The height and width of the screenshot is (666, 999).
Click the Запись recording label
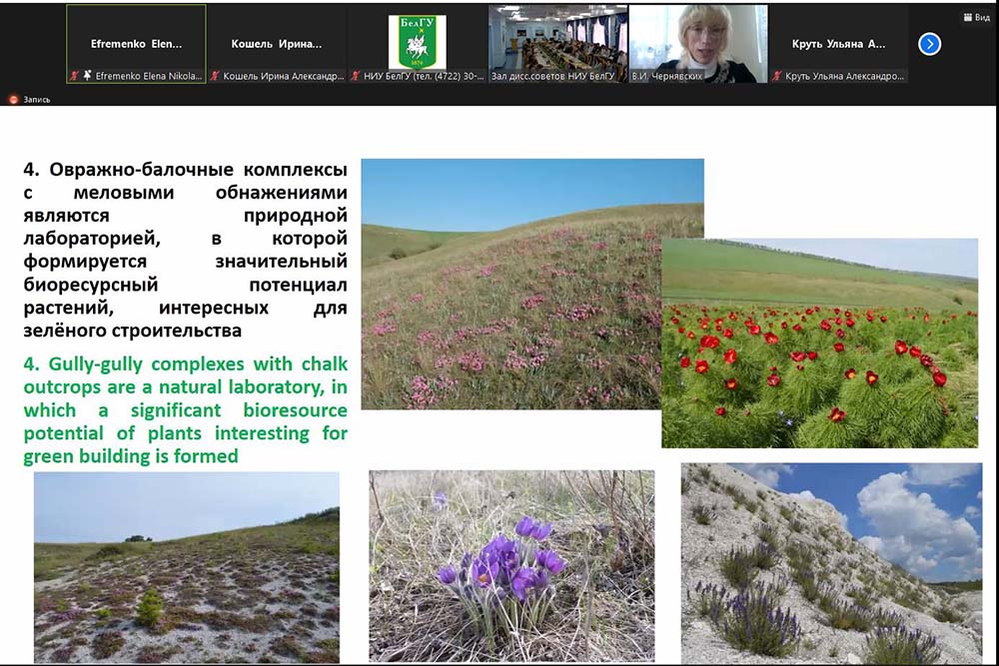click(x=38, y=99)
